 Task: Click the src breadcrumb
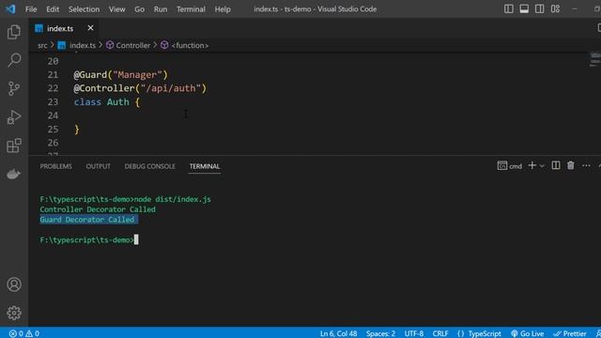[x=42, y=45]
